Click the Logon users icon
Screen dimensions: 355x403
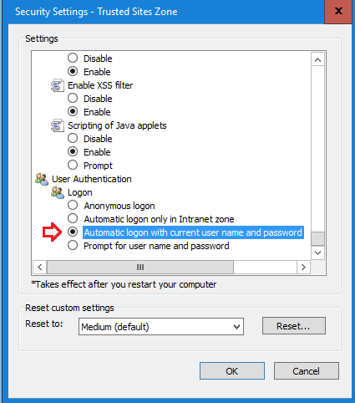coord(58,192)
